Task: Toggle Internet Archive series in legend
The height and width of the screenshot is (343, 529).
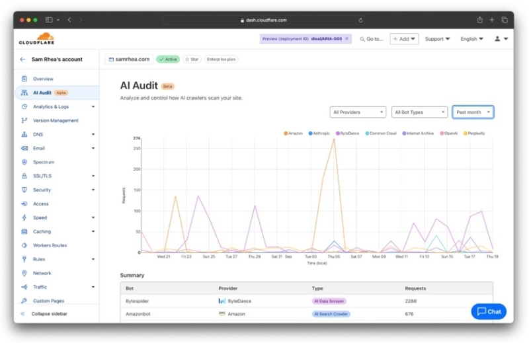Action: point(418,133)
